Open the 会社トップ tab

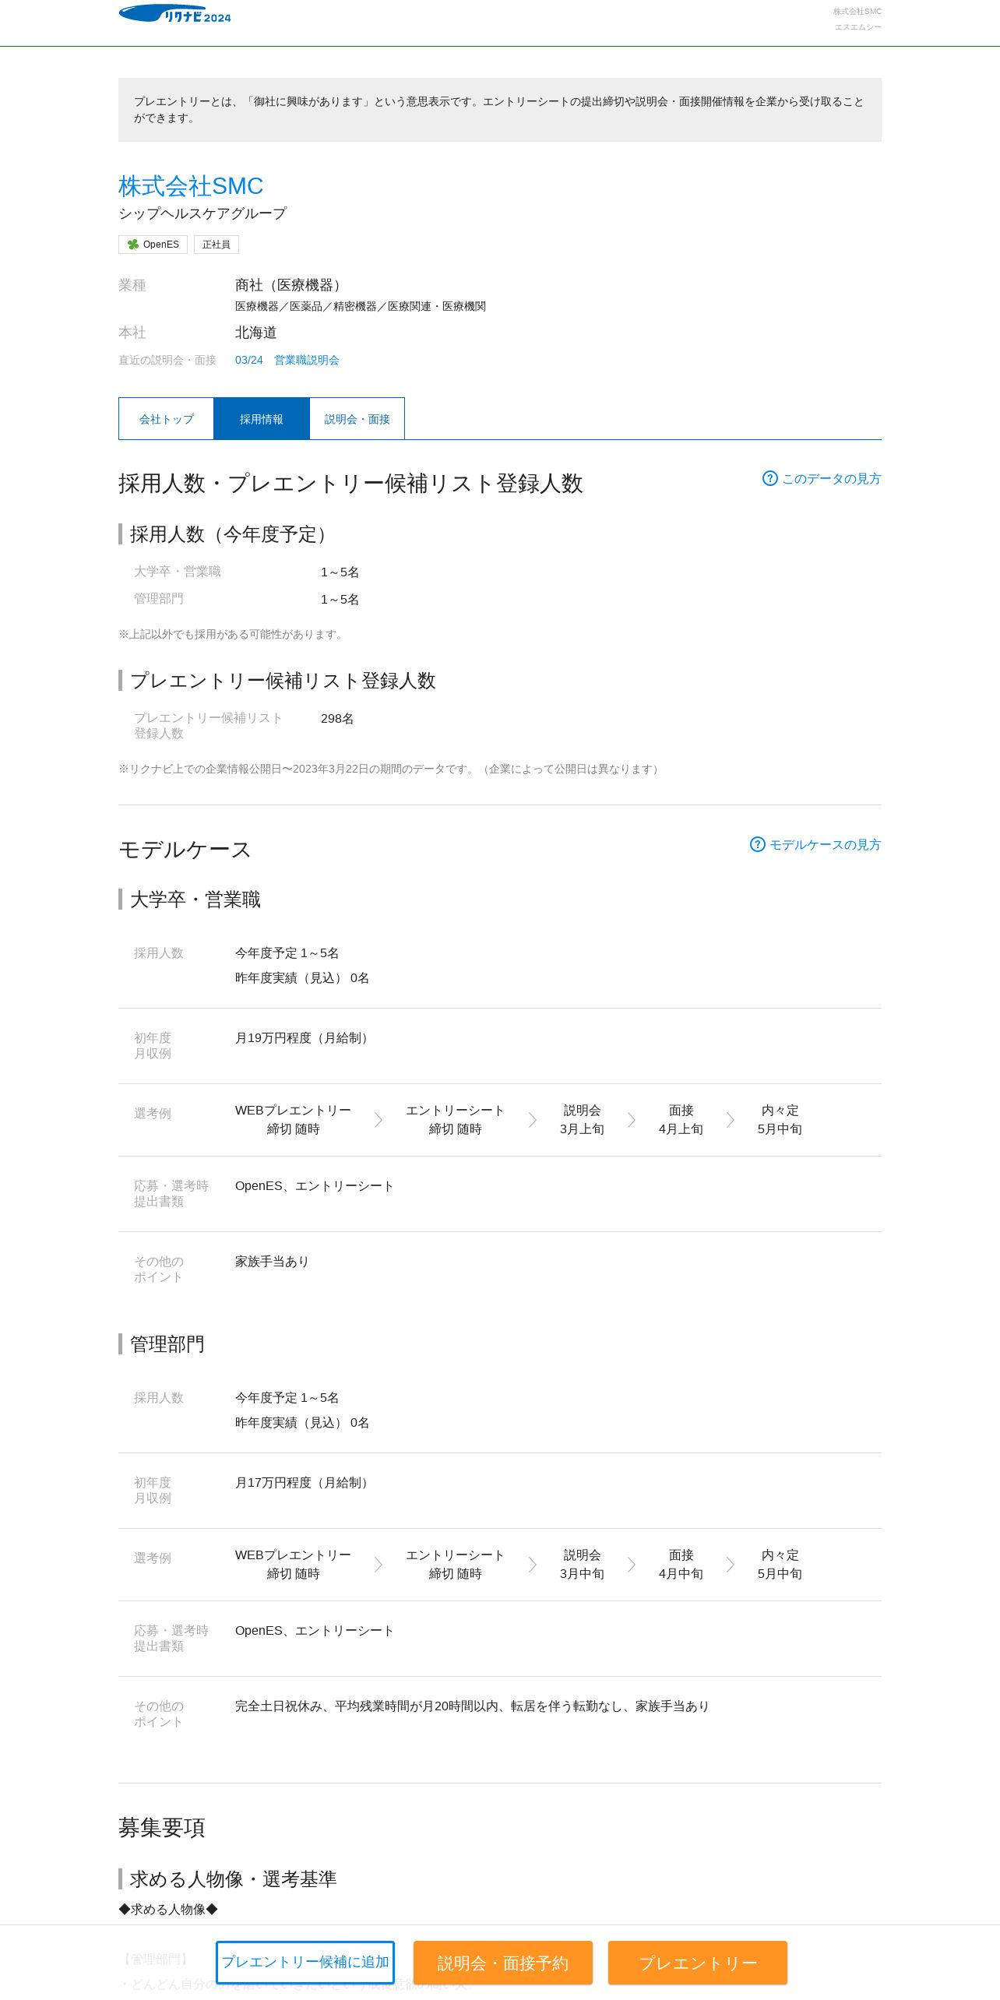coord(166,419)
